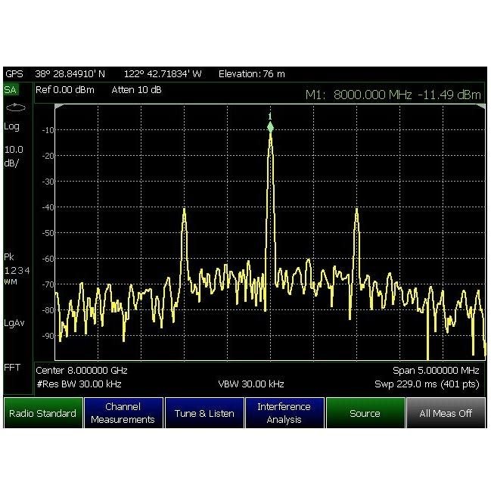Click the GPS status indicator

14,74
